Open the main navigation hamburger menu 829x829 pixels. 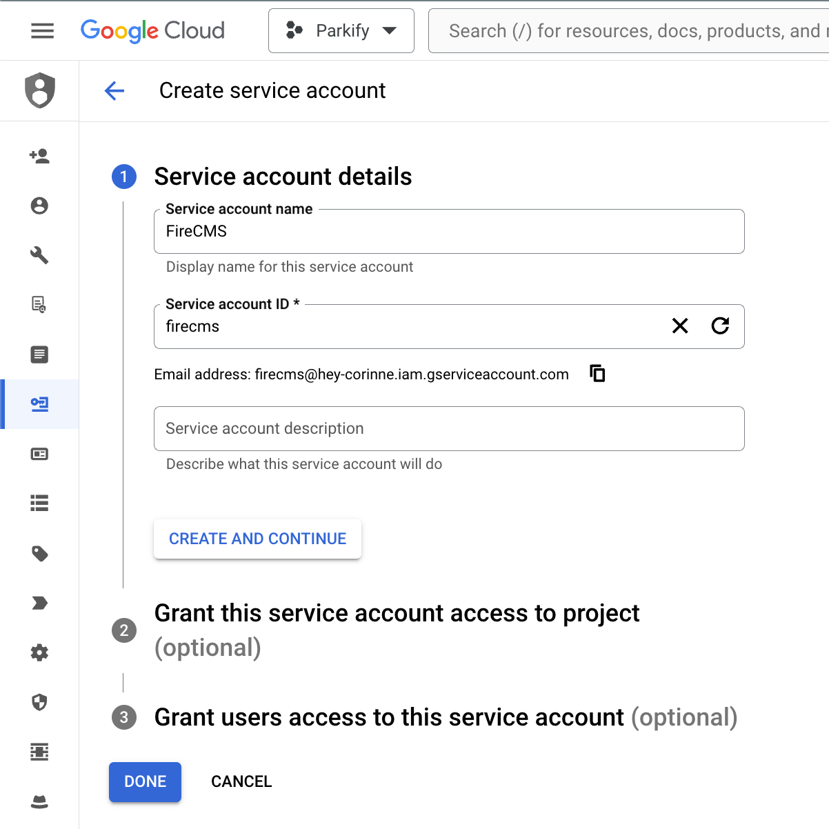[41, 30]
